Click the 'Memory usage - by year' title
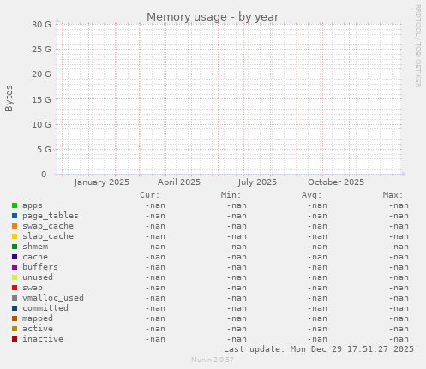 (x=213, y=17)
